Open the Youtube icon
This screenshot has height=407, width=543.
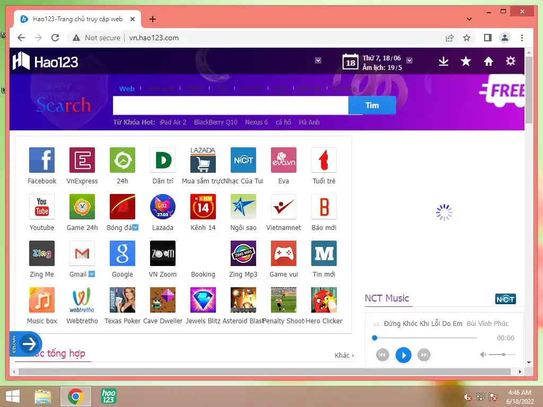tap(41, 207)
